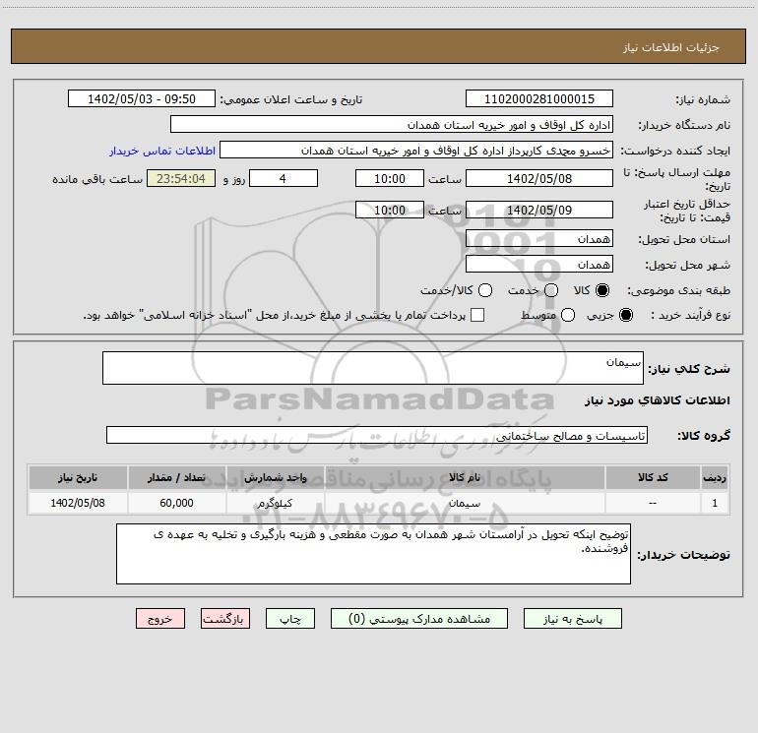Toggle the اسناد خزانه اسلامی payment checkbox
This screenshot has height=733, width=758.
click(x=477, y=315)
